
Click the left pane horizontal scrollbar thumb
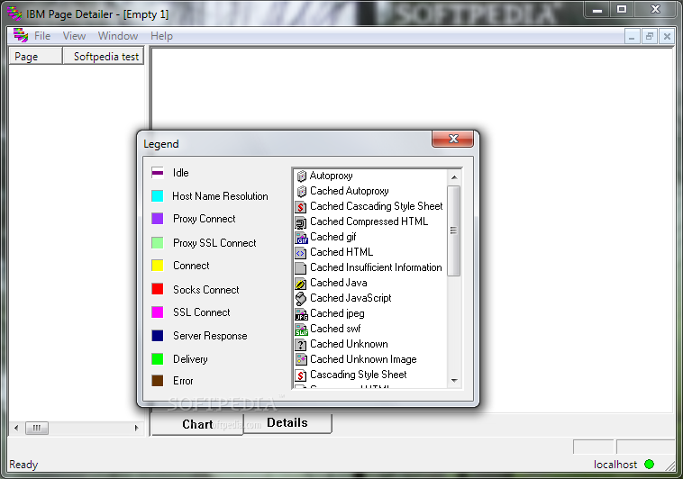click(x=37, y=428)
